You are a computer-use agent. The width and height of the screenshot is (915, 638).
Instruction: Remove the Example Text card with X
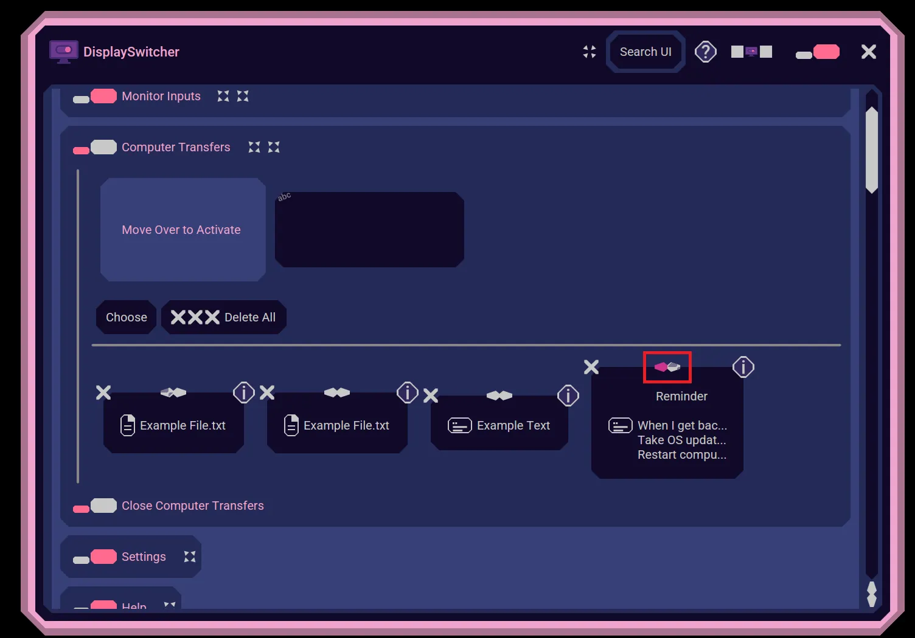click(431, 396)
